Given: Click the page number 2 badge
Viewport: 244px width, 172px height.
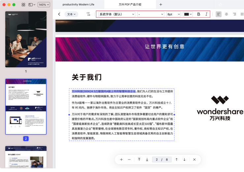Looking at the screenshot, I should pos(26,139).
